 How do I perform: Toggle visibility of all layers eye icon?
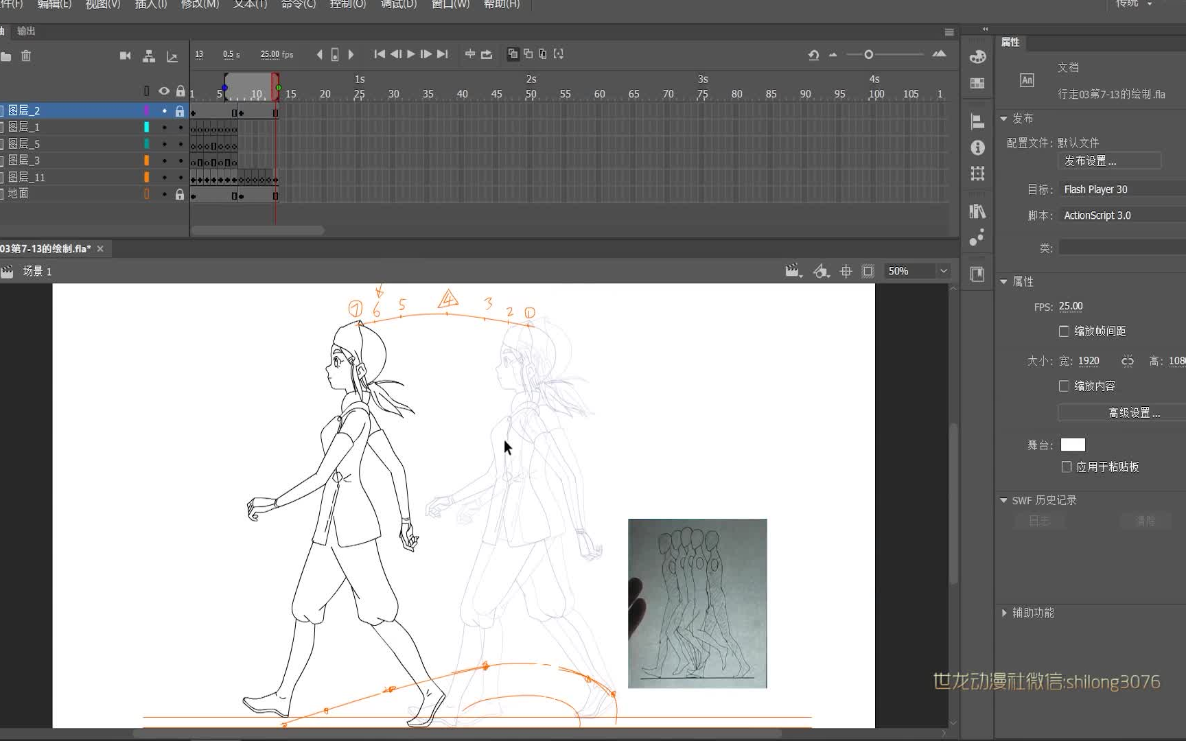tap(164, 91)
